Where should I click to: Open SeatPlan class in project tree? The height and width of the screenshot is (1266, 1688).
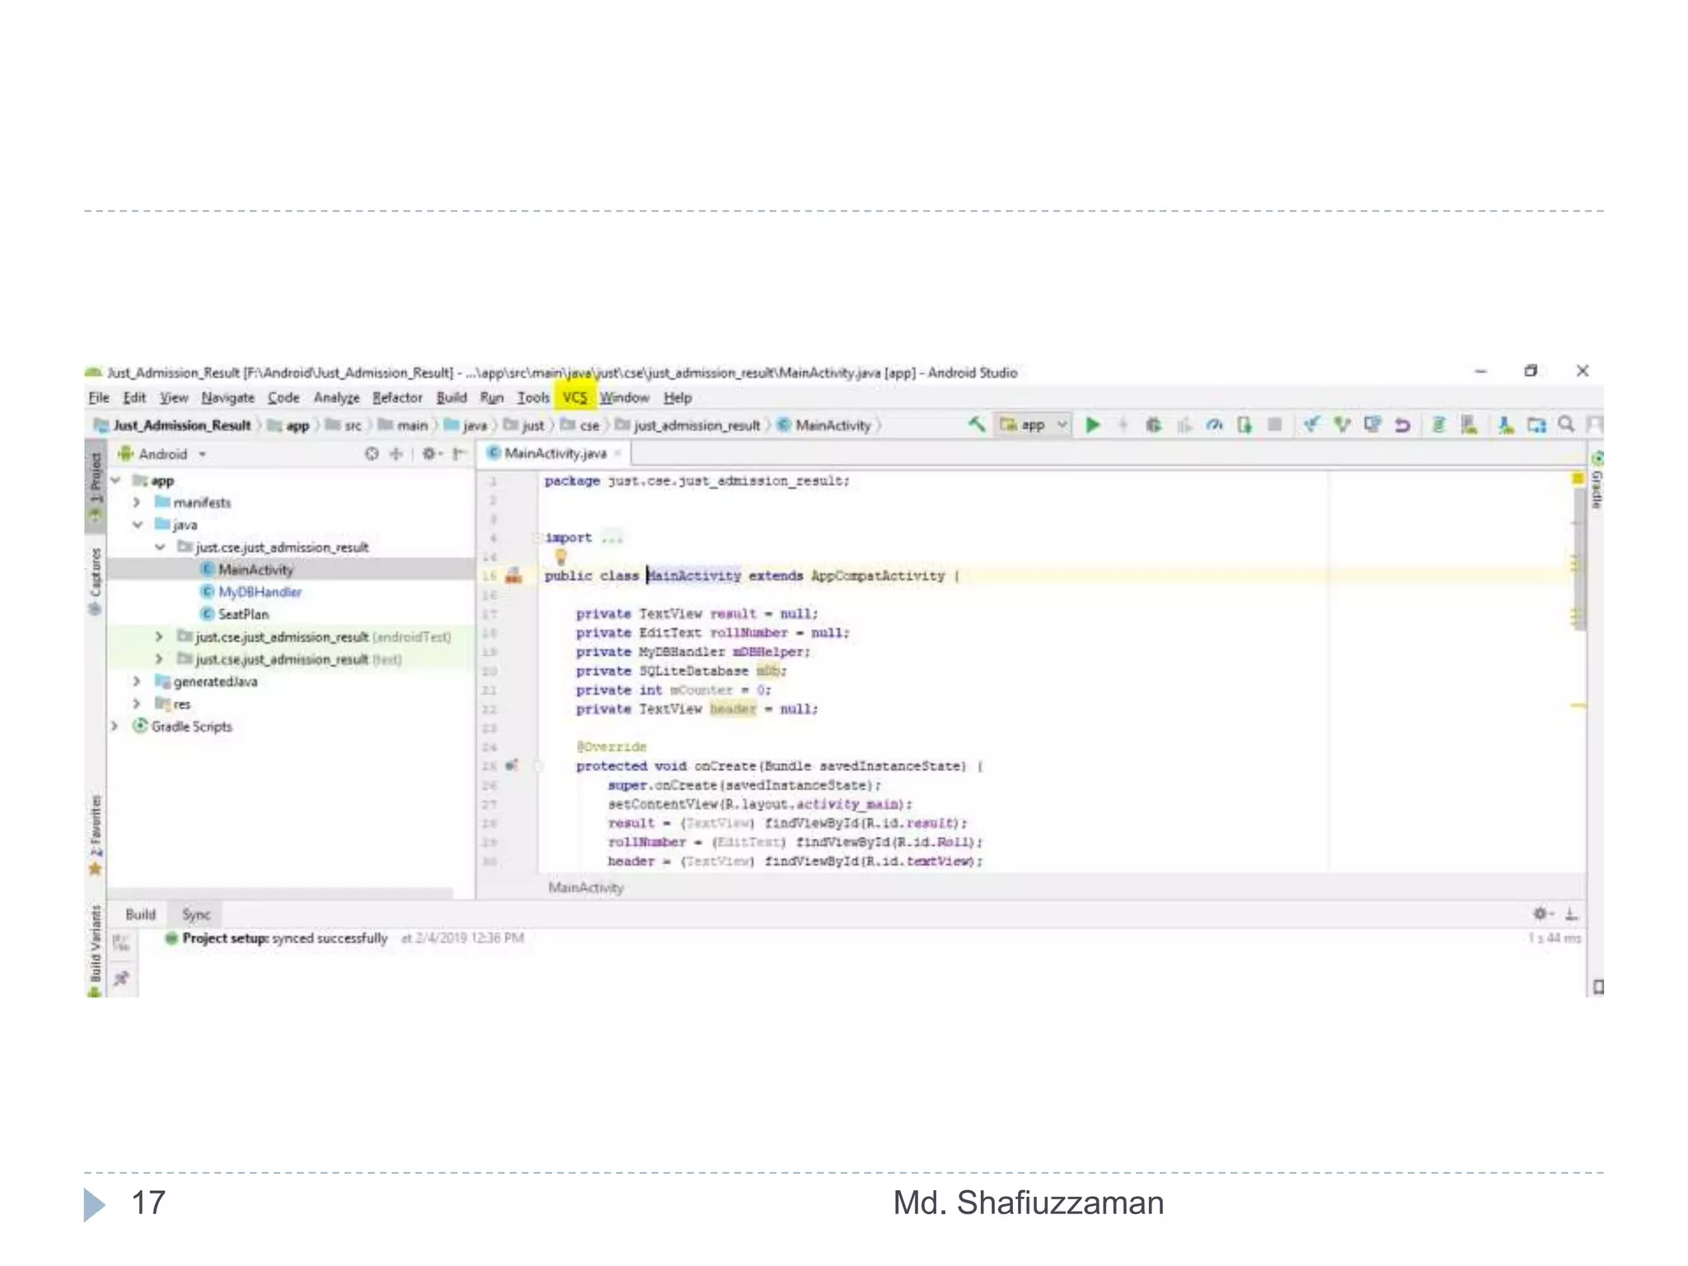point(243,614)
